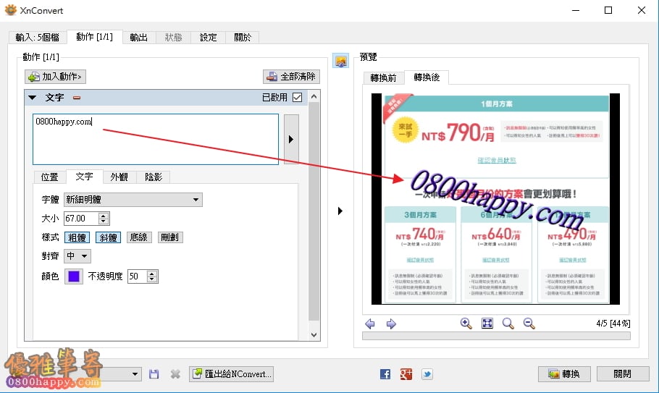Click the preview image thumbnail

coord(495,199)
